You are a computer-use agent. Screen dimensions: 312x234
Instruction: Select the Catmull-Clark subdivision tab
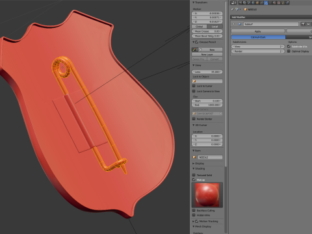pos(258,37)
